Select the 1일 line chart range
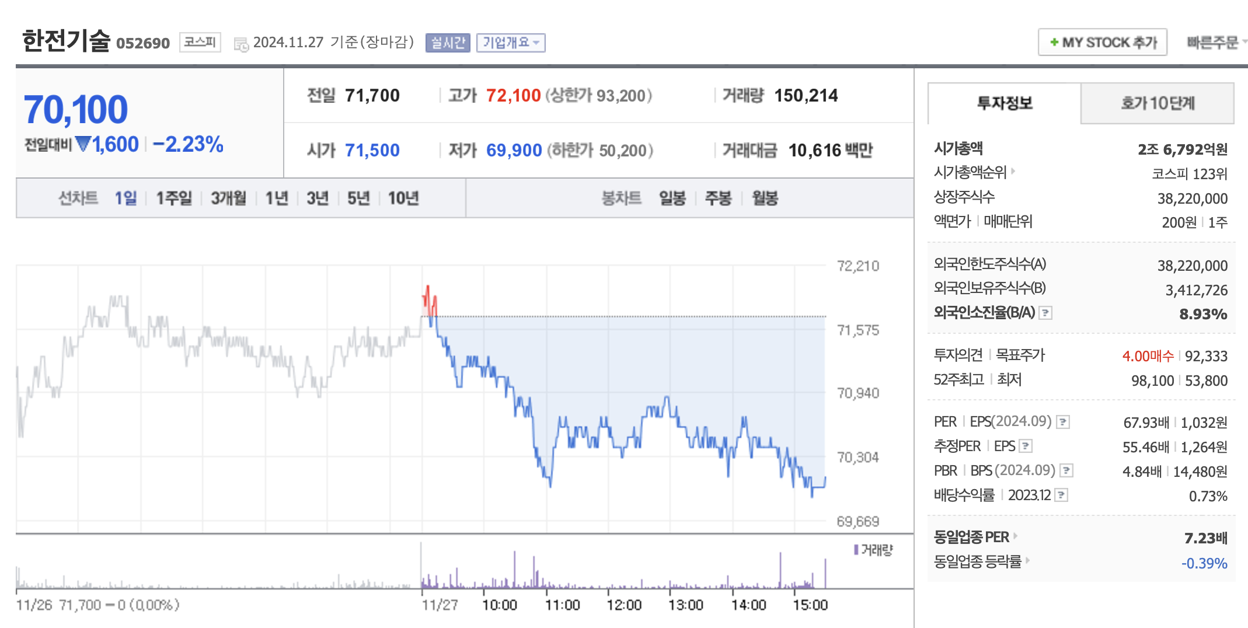This screenshot has height=628, width=1248. 126,198
